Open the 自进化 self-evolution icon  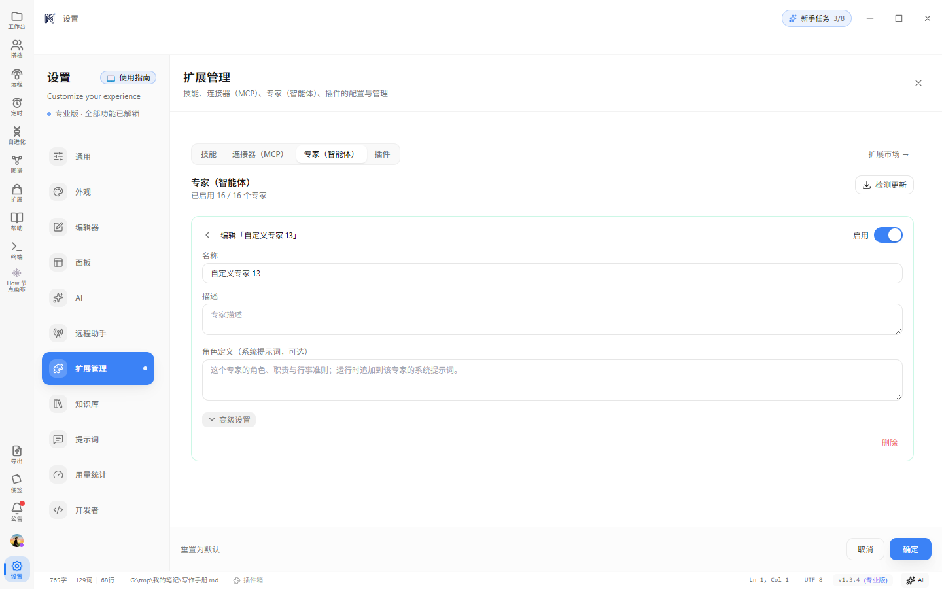(x=17, y=135)
